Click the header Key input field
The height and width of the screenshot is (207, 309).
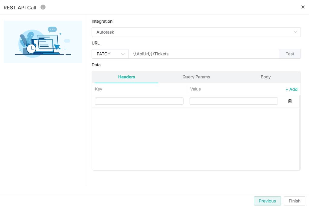pyautogui.click(x=139, y=101)
